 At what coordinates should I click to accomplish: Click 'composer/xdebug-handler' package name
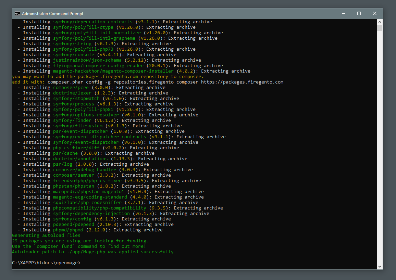85,170
